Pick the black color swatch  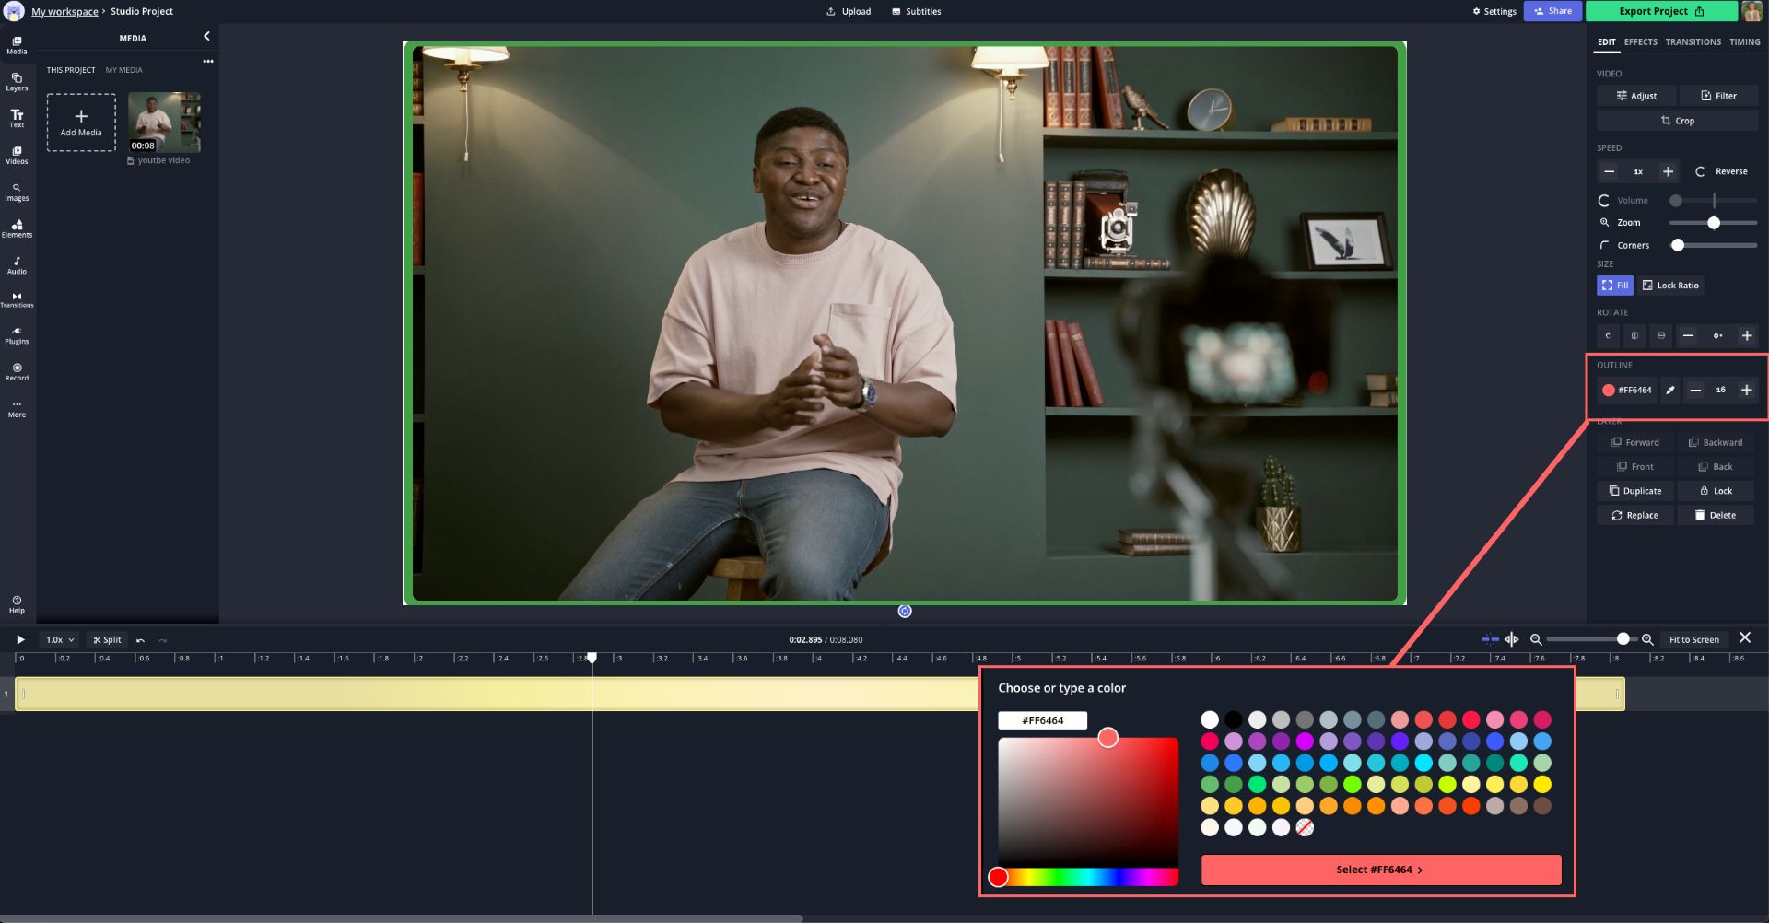(1234, 720)
